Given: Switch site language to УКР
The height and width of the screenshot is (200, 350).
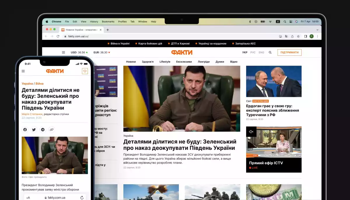Looking at the screenshot, I should tap(245, 53).
